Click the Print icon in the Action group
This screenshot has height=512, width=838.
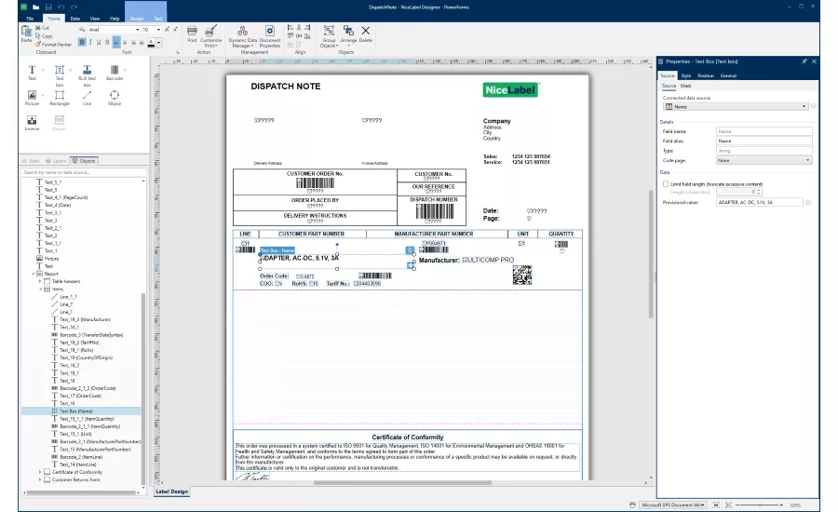192,34
